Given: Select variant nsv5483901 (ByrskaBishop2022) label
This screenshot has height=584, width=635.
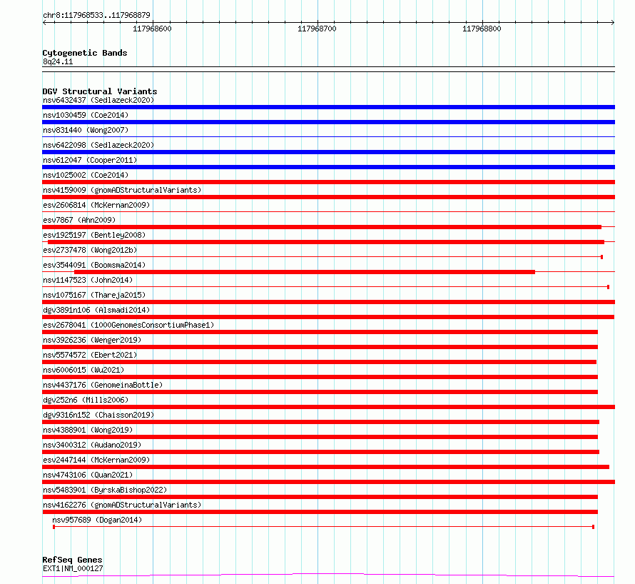Looking at the screenshot, I should pos(105,490).
